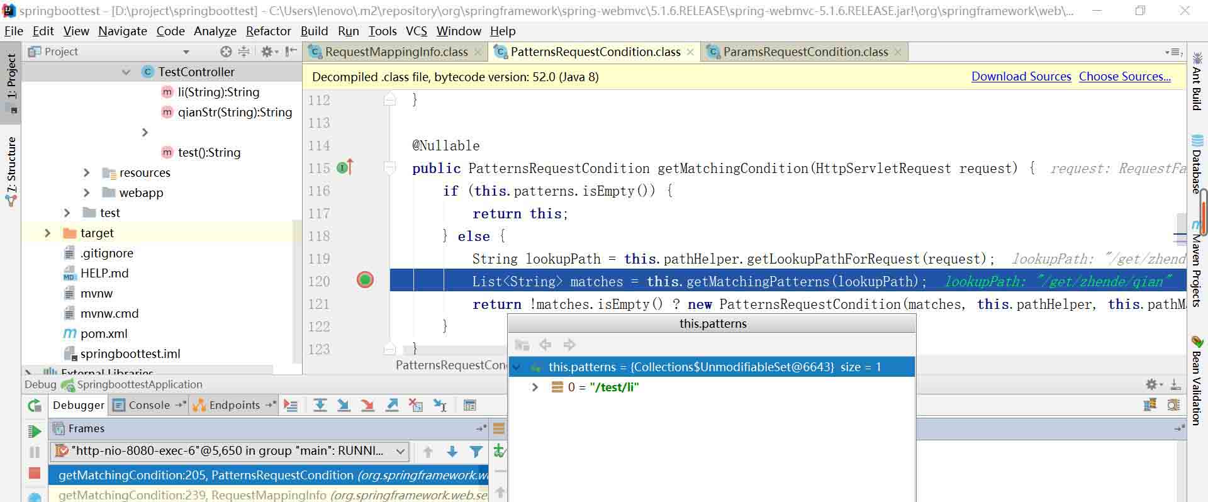Open the Console debug tab
Viewport: 1208px width, 502px height.
(x=149, y=405)
